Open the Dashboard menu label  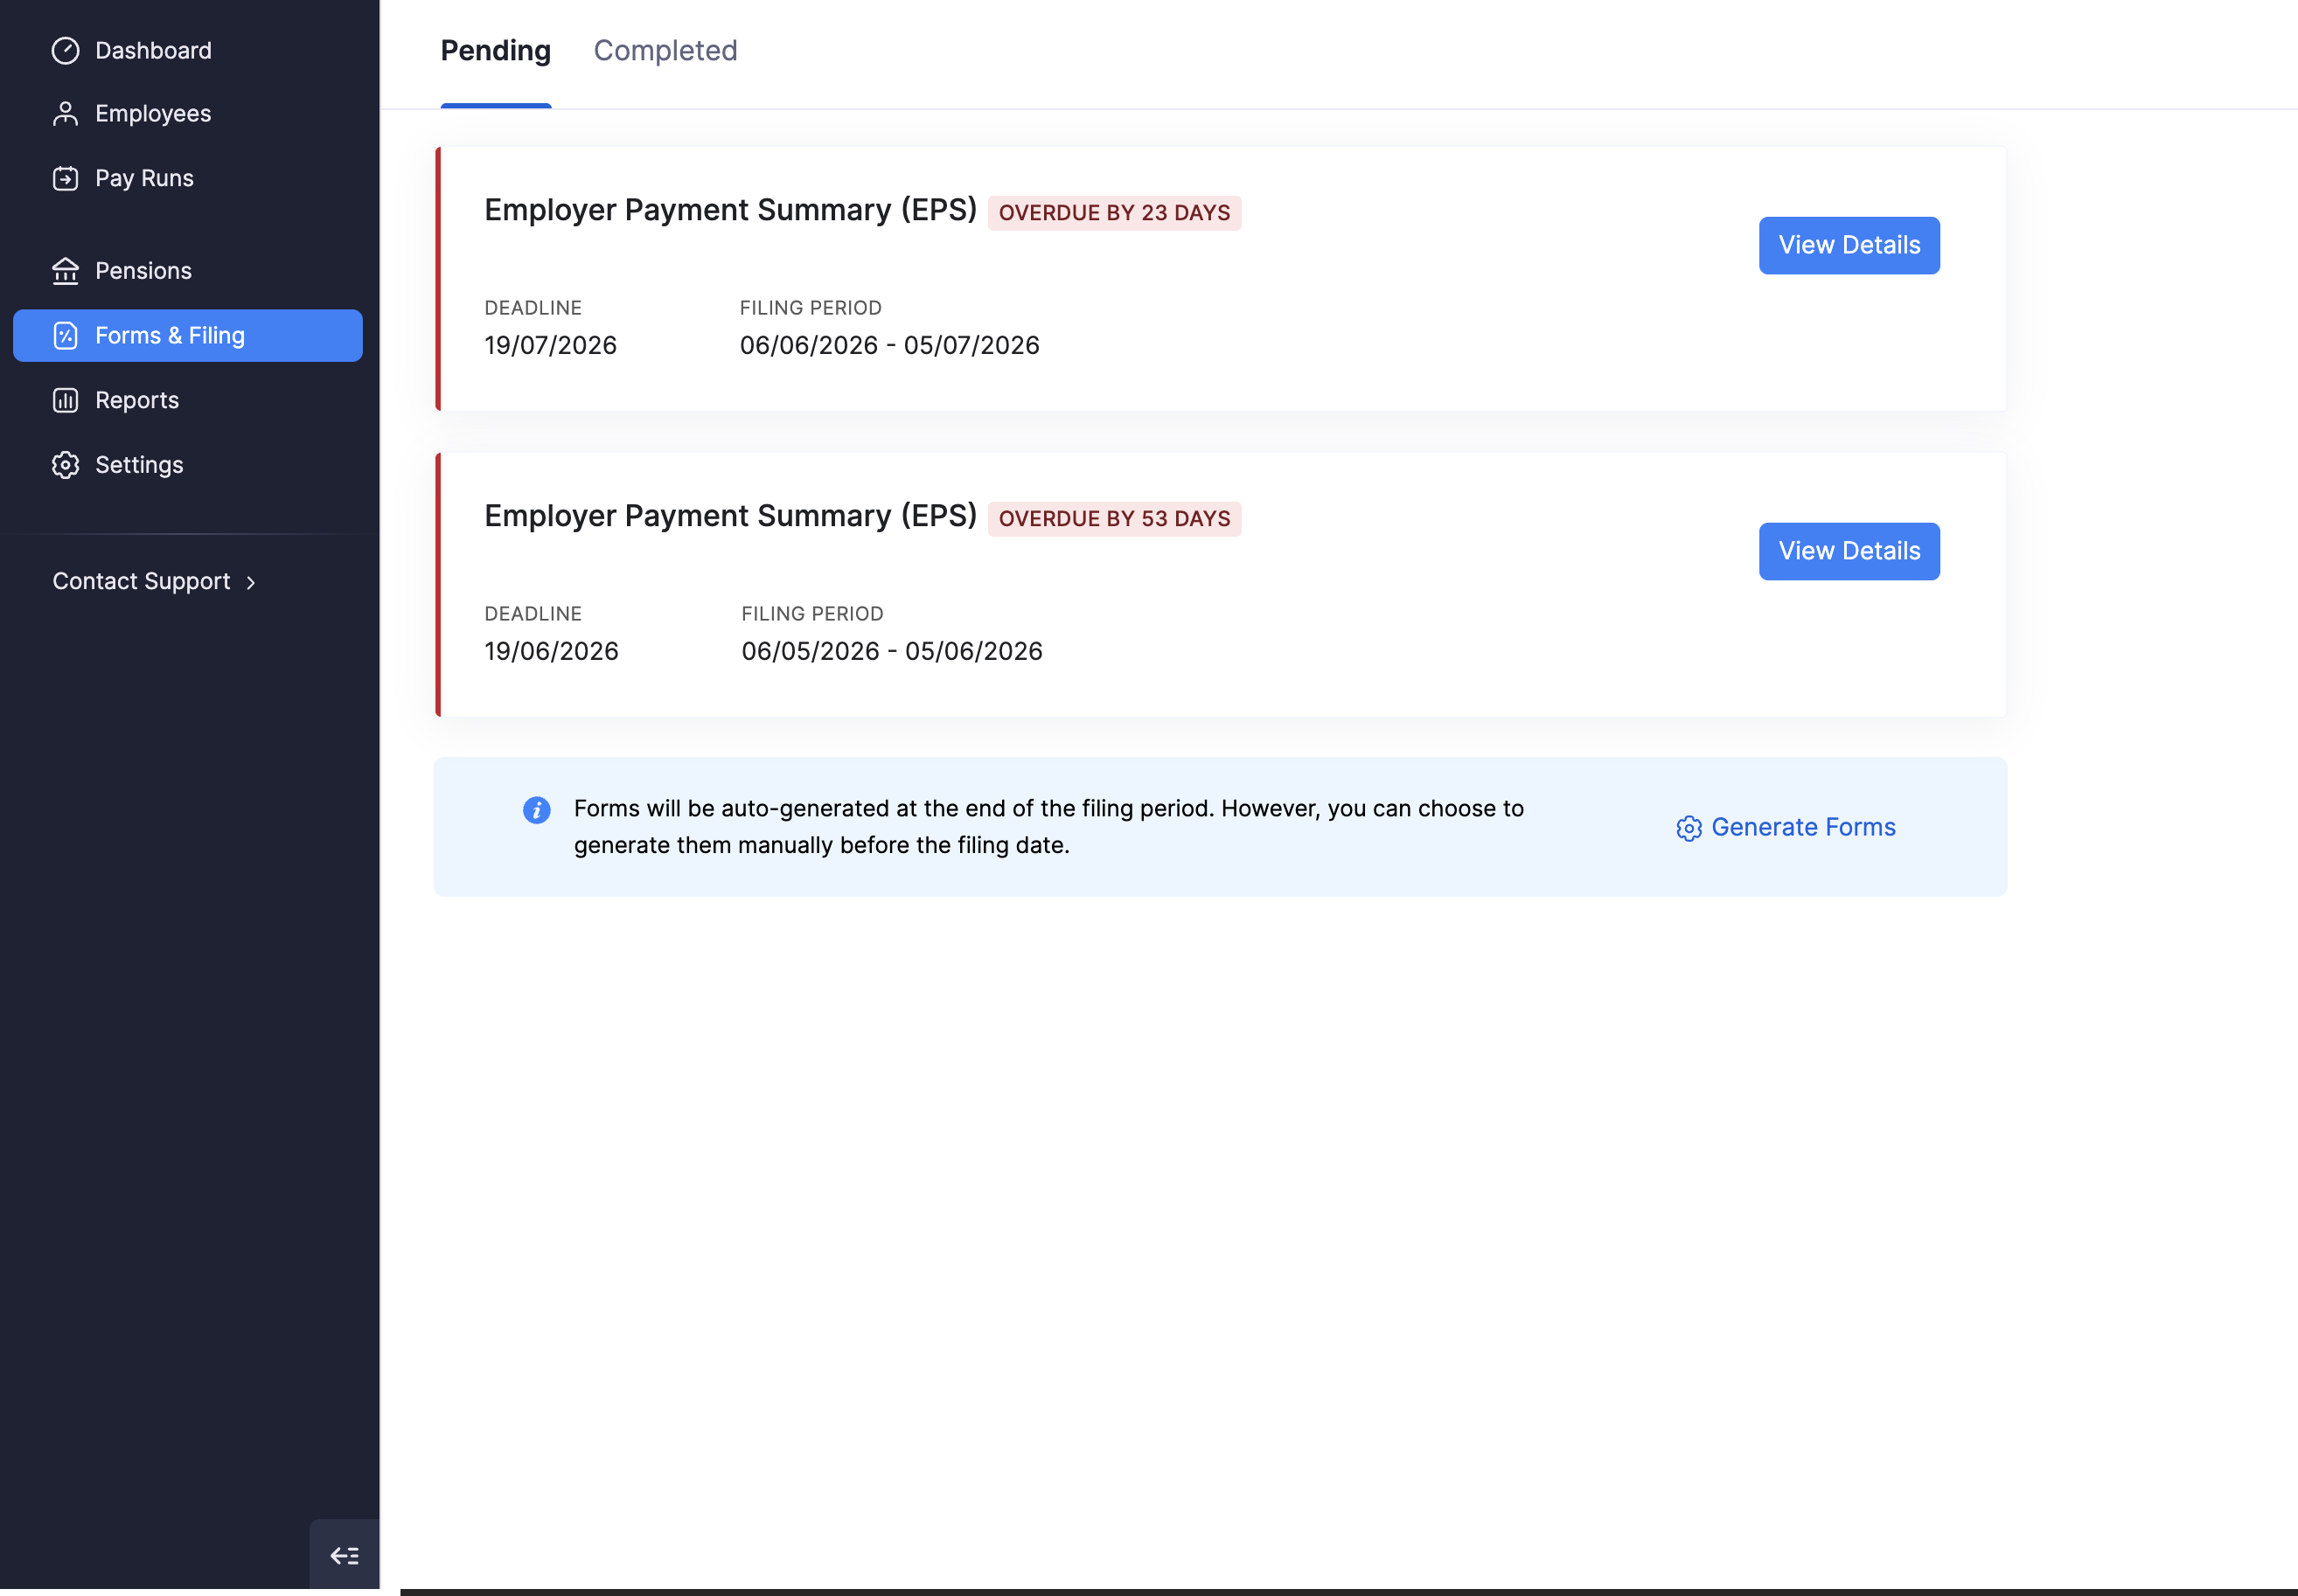(153, 50)
